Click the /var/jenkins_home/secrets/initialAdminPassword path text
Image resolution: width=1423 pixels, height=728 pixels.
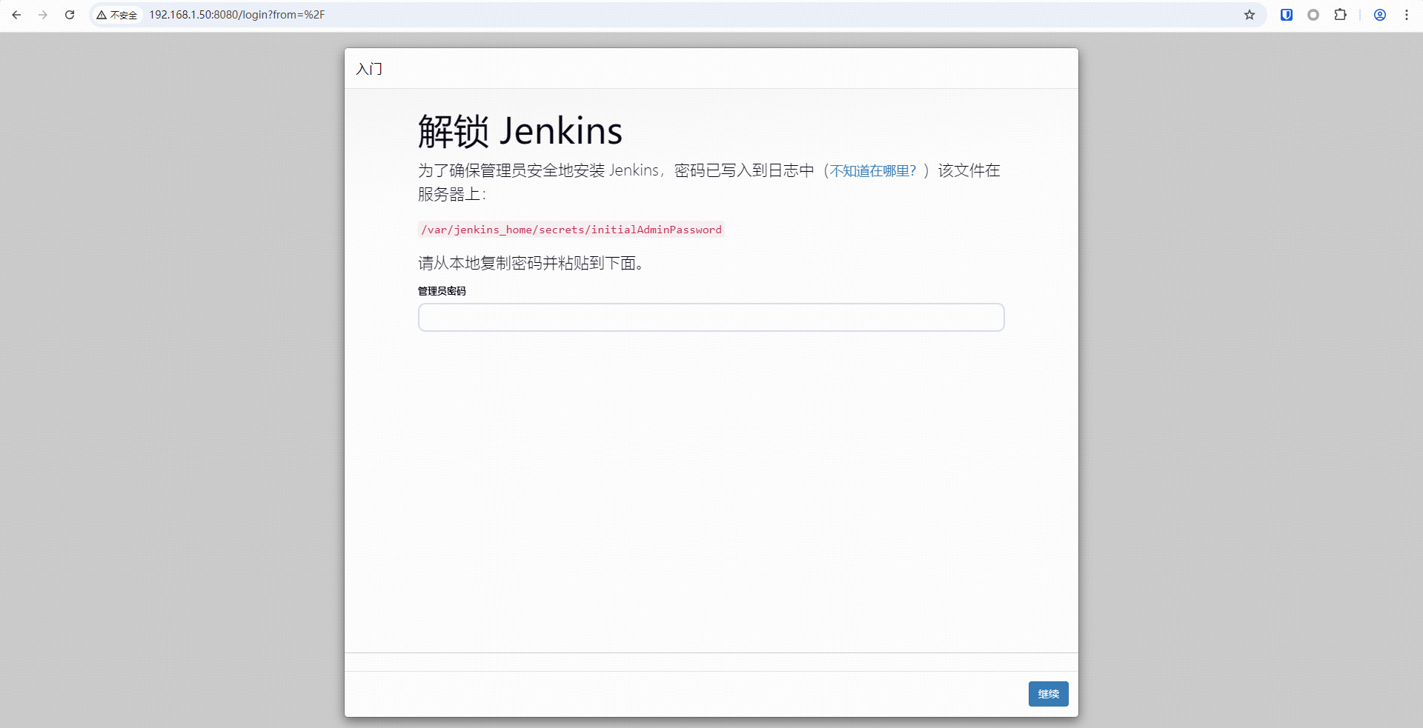(571, 230)
